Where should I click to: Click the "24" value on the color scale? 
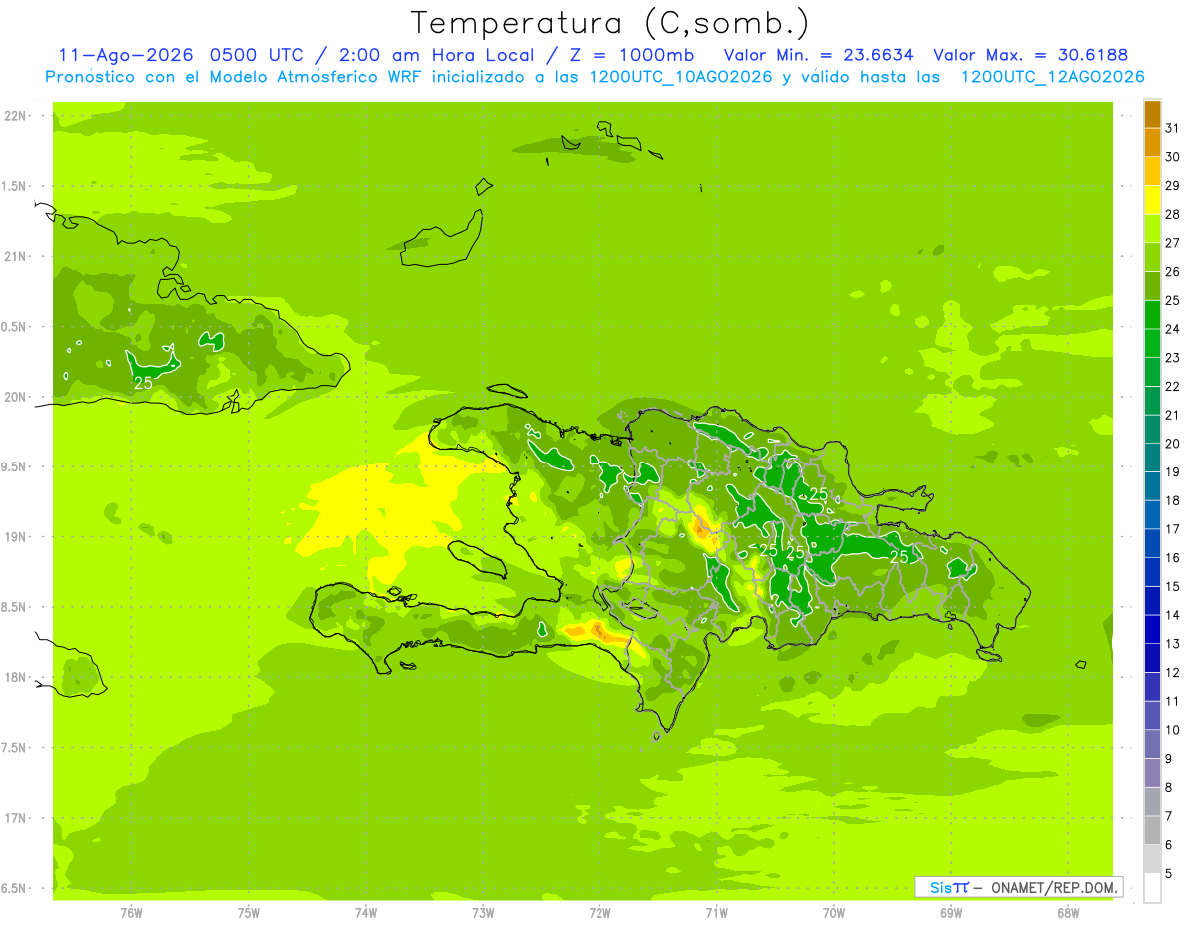click(1173, 329)
